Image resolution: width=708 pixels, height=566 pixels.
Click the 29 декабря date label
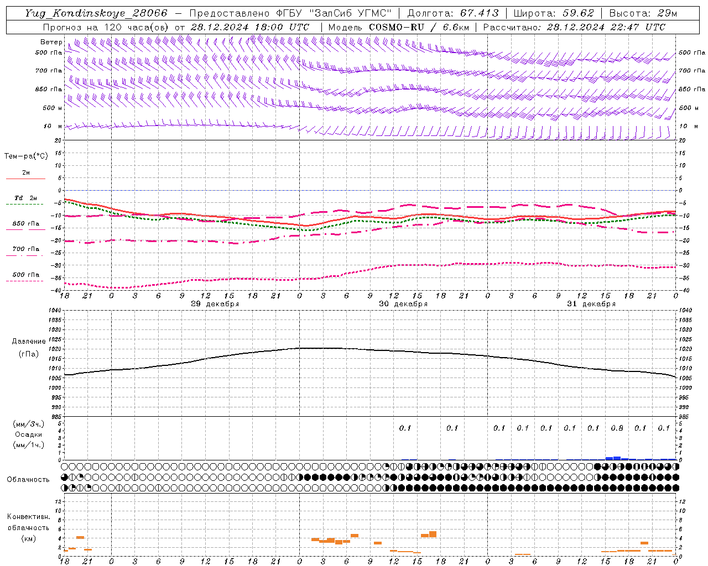(215, 304)
